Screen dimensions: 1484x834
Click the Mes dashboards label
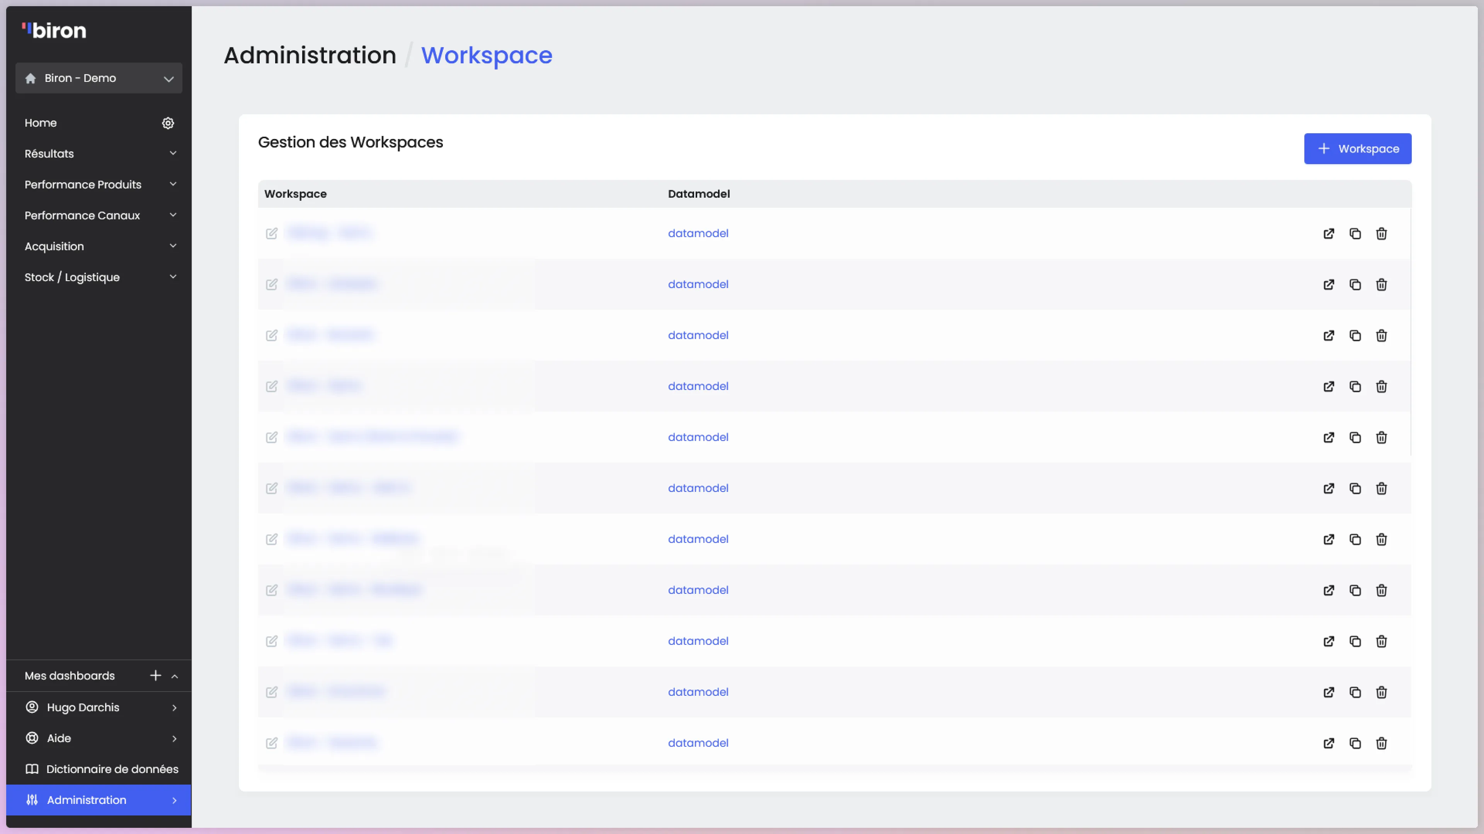click(x=70, y=676)
